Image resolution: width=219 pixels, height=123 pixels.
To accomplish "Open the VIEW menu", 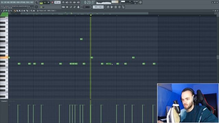I will click(18, 2).
